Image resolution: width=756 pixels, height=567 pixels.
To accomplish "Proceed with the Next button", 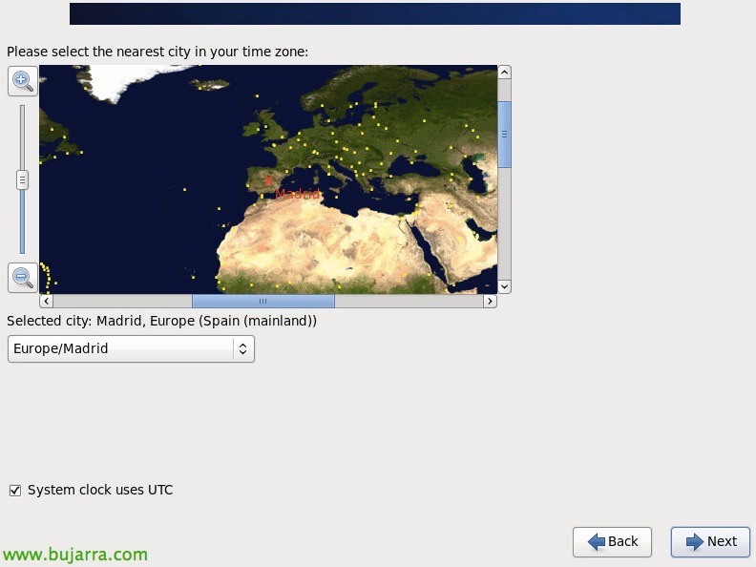I will [x=710, y=541].
